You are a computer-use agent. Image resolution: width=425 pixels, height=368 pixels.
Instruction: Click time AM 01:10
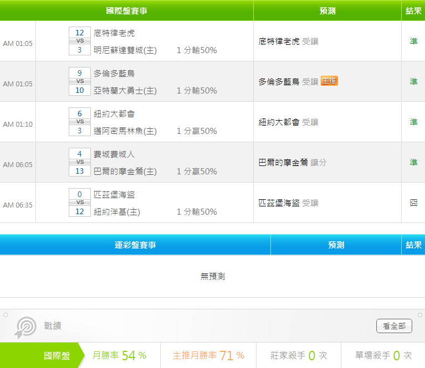tap(18, 125)
